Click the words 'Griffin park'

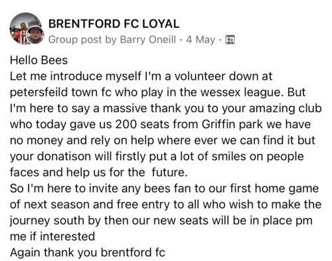pyautogui.click(x=232, y=124)
